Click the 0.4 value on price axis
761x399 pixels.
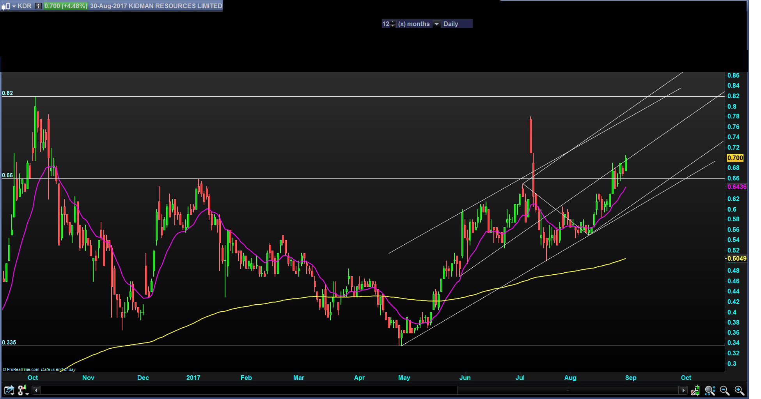(732, 312)
